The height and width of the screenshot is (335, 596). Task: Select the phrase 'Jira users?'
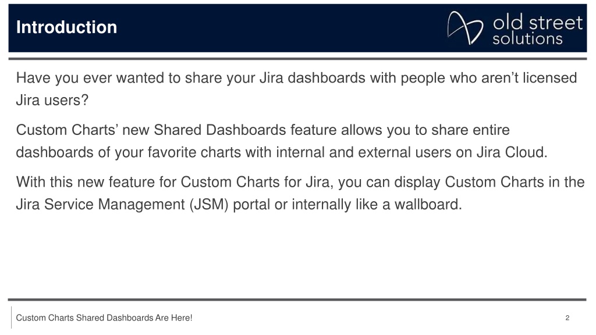(x=52, y=100)
